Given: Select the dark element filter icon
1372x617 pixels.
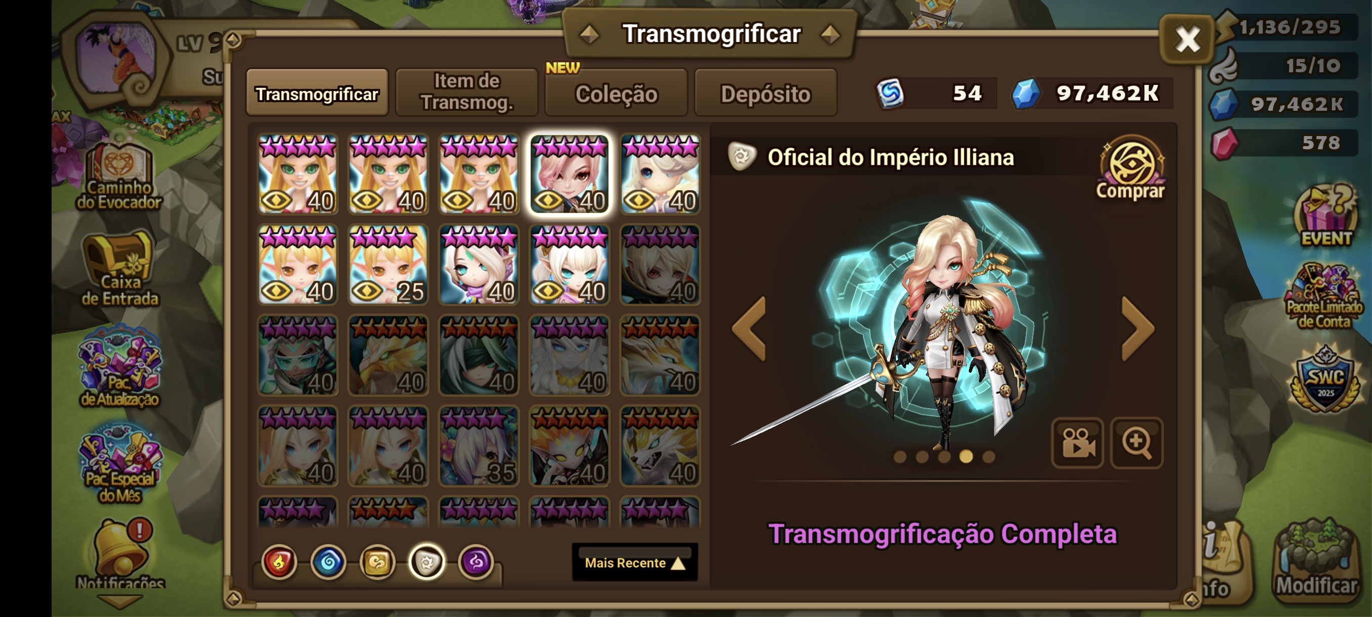Looking at the screenshot, I should [x=476, y=562].
